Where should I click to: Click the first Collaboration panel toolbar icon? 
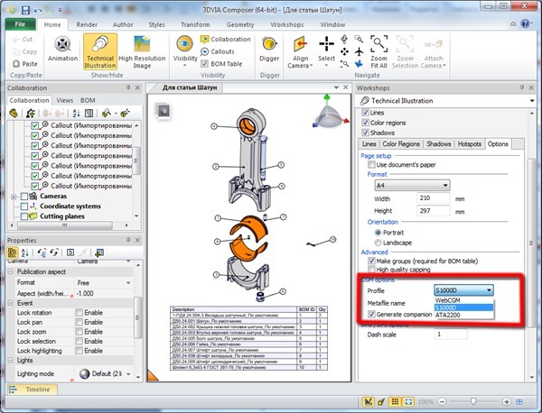pyautogui.click(x=14, y=113)
